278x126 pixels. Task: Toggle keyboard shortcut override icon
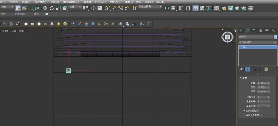pyautogui.click(x=100, y=8)
